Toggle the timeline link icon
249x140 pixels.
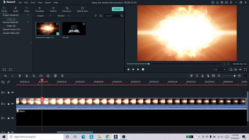click(9, 82)
